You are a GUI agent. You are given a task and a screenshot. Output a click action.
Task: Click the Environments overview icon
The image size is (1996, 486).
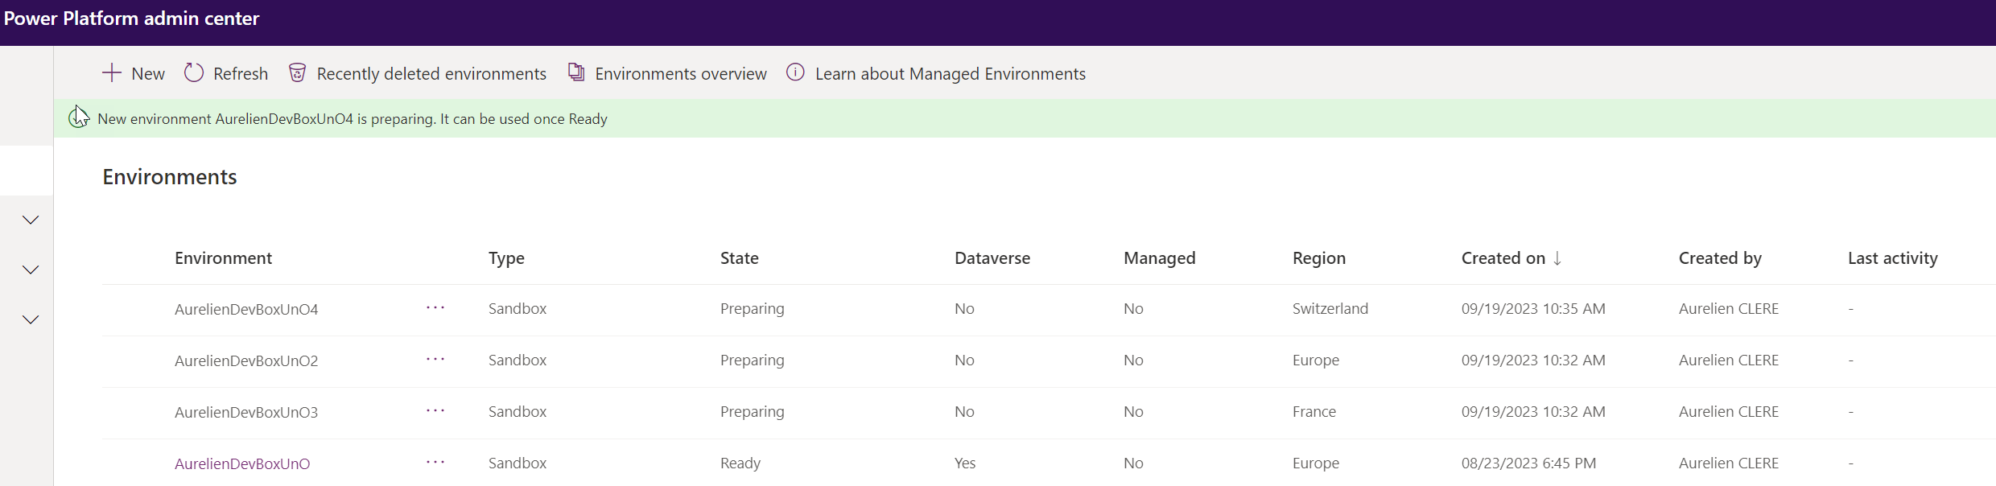576,72
